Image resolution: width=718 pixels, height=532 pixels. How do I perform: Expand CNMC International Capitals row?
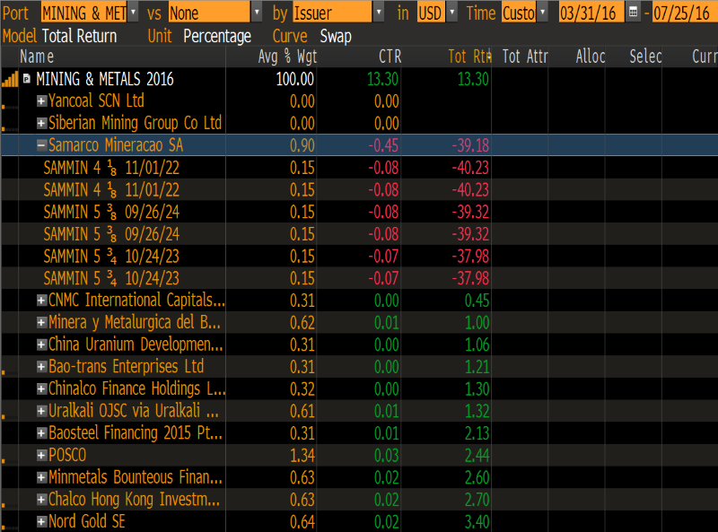point(41,301)
